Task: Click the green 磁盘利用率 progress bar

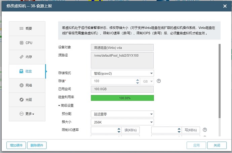Action: [x=122, y=98]
